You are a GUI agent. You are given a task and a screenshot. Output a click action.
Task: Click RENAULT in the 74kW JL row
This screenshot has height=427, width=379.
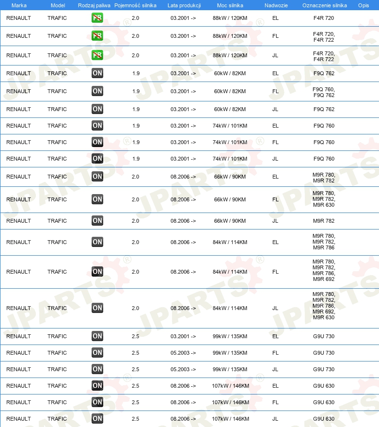tap(18, 159)
